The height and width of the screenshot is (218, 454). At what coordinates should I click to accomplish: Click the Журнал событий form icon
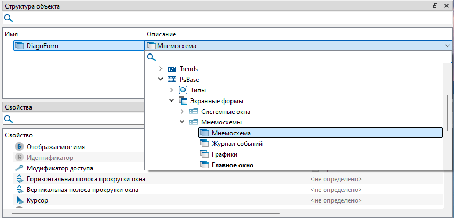(204, 144)
